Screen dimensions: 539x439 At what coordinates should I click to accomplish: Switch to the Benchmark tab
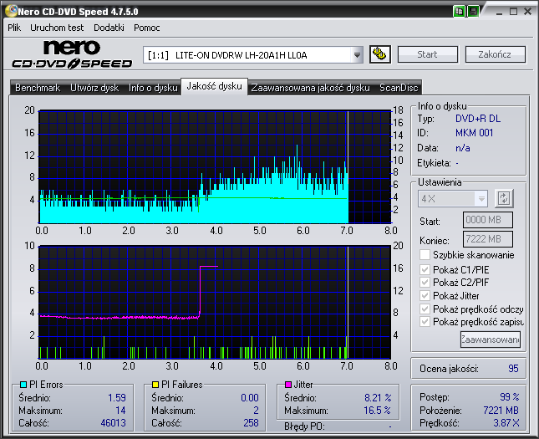(x=38, y=88)
